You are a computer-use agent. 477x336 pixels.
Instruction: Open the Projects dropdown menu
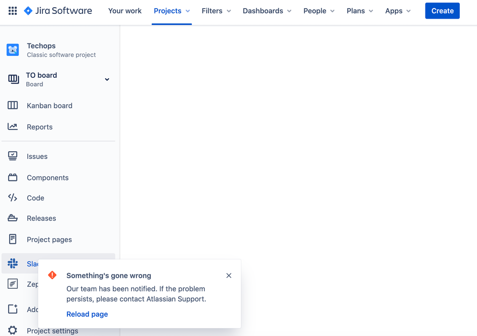point(172,11)
